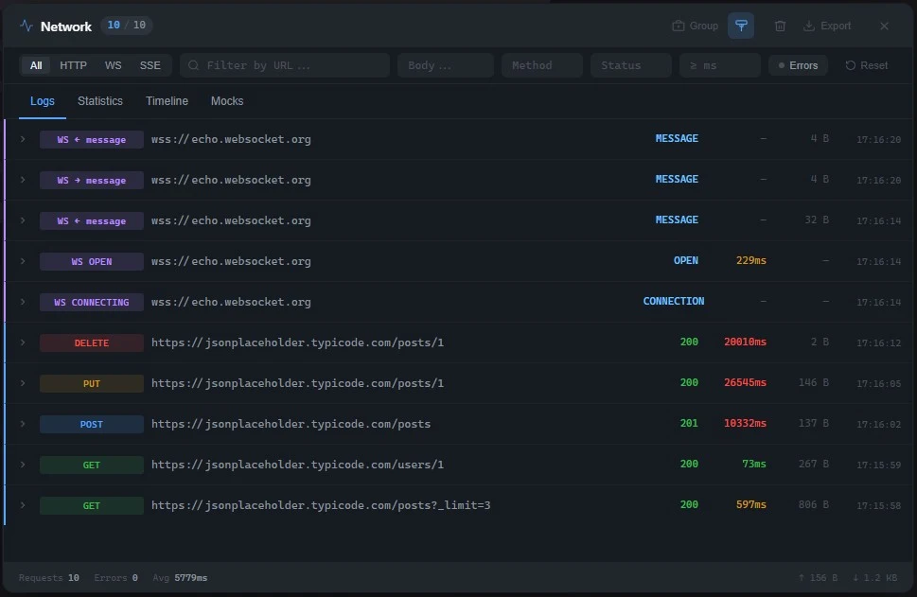Select the WS request type filter
Viewport: 917px width, 597px height.
pos(113,65)
